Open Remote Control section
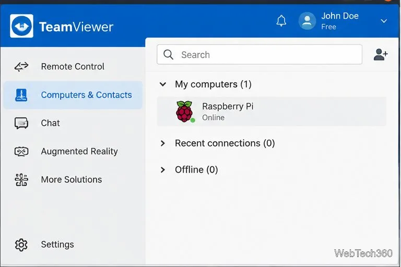Viewport: 401px width, 267px height. tap(73, 66)
